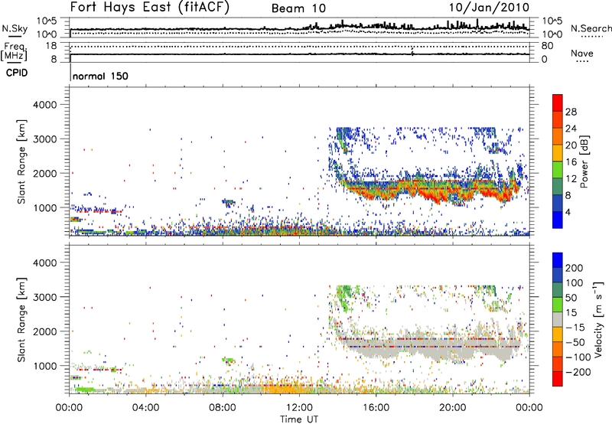This screenshot has width=612, height=424.
Task: Click the '200' value on Velocity colorbar
Action: click(575, 268)
